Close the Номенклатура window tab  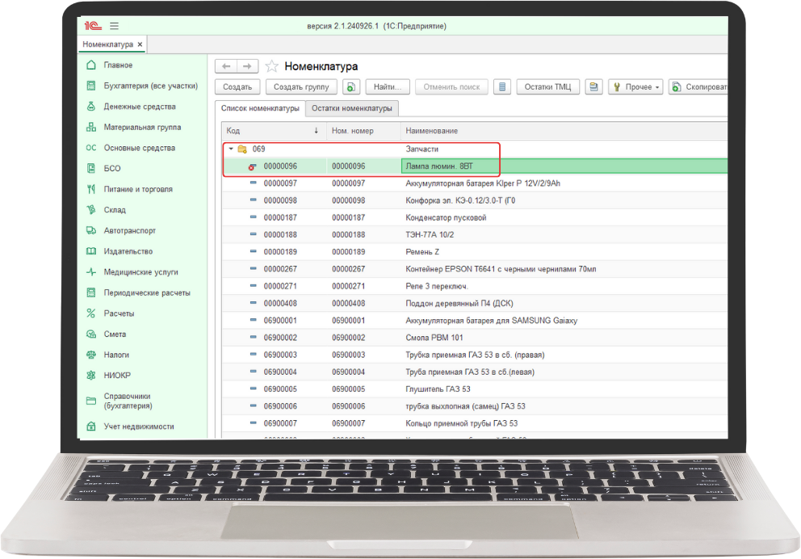click(x=140, y=44)
